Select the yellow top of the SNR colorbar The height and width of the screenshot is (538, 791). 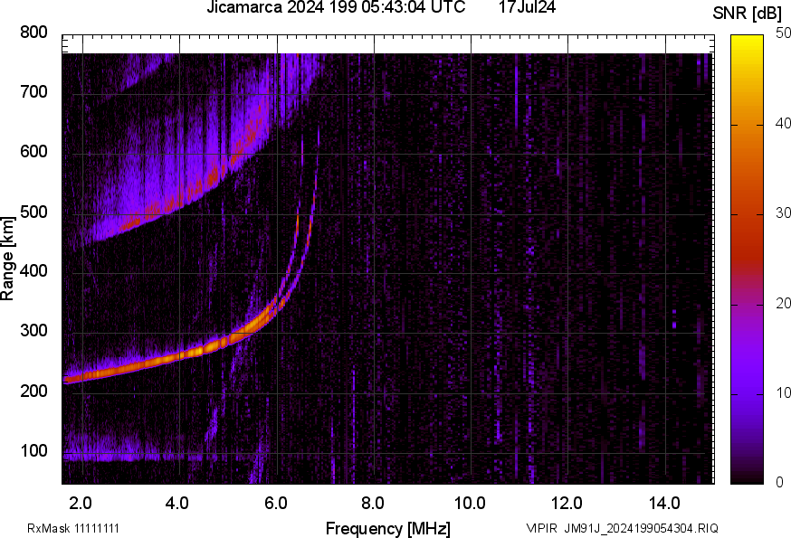click(748, 41)
